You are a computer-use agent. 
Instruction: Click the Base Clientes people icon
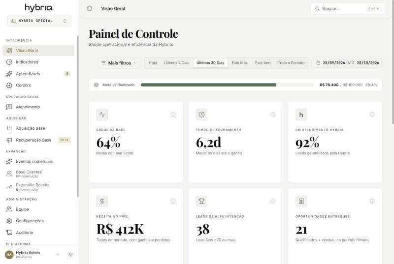click(9, 174)
